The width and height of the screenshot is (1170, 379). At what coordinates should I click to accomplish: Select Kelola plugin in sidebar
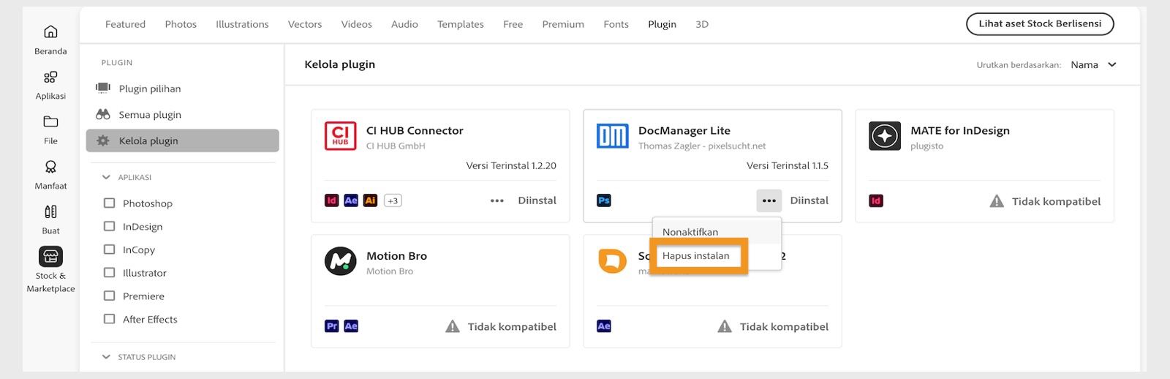pos(183,140)
